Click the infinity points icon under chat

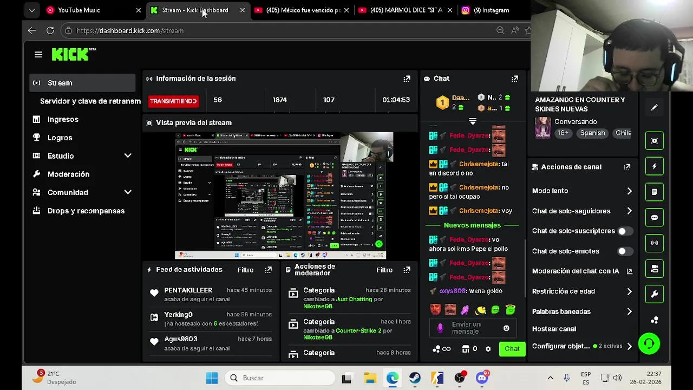[442, 349]
